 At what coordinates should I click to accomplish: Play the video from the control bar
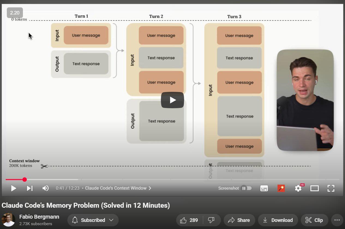click(13, 188)
